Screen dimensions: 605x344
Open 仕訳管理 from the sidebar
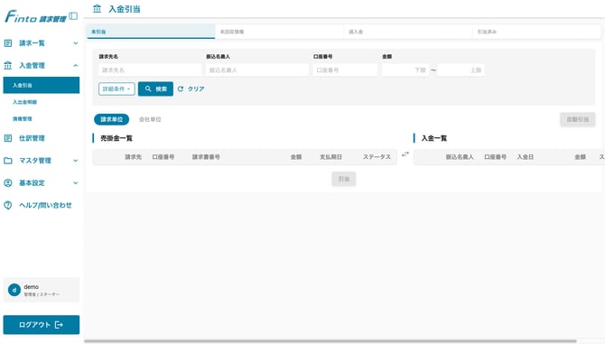click(32, 138)
